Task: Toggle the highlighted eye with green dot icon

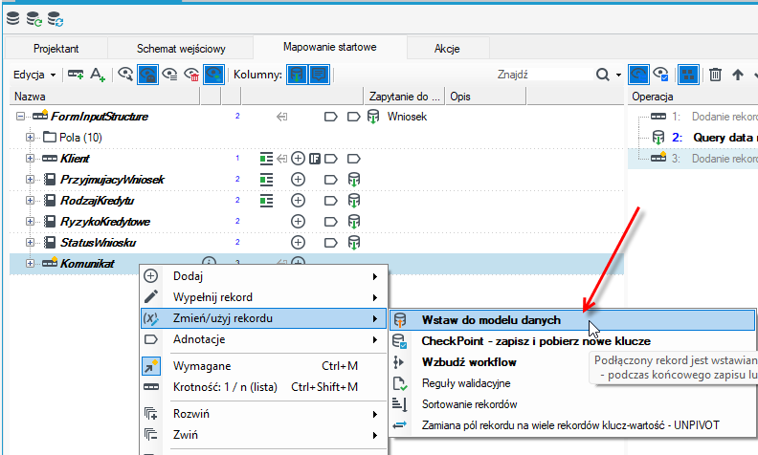Action: (x=213, y=75)
